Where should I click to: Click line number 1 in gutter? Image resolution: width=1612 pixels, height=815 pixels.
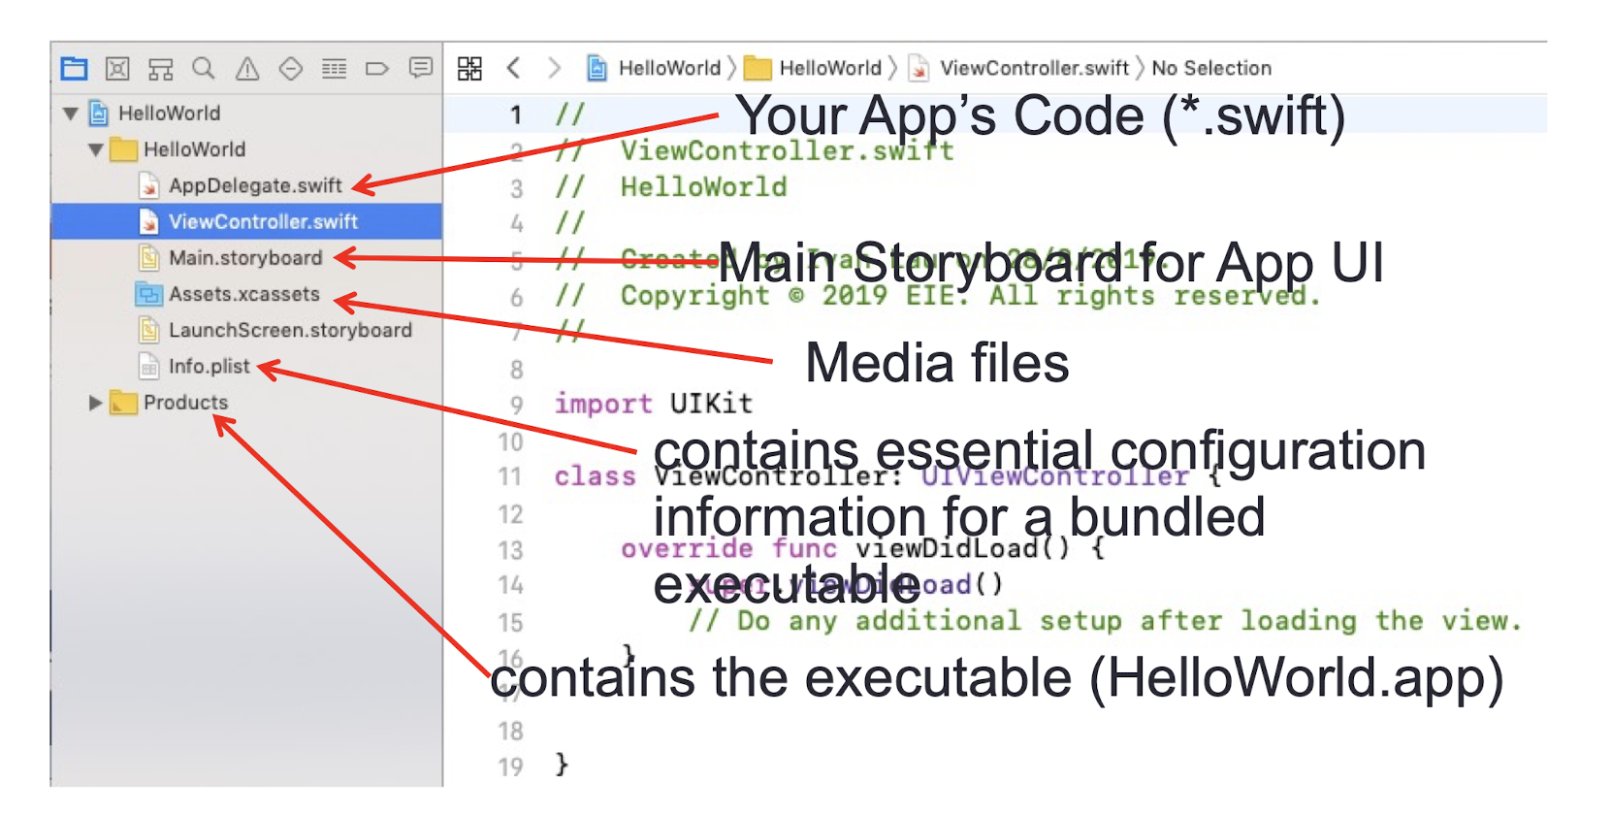coord(516,114)
